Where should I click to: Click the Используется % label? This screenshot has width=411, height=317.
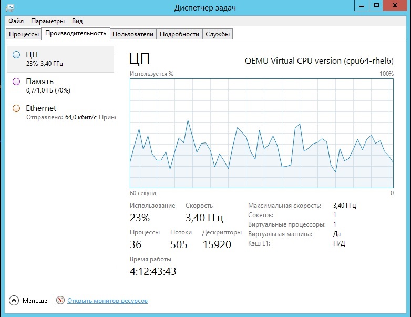[x=151, y=74]
